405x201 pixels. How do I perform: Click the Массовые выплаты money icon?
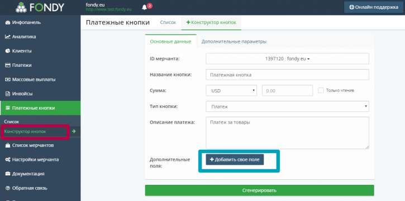[7, 80]
